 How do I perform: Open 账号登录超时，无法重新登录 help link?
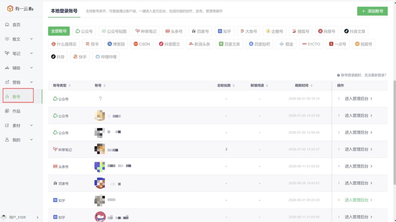point(363,75)
